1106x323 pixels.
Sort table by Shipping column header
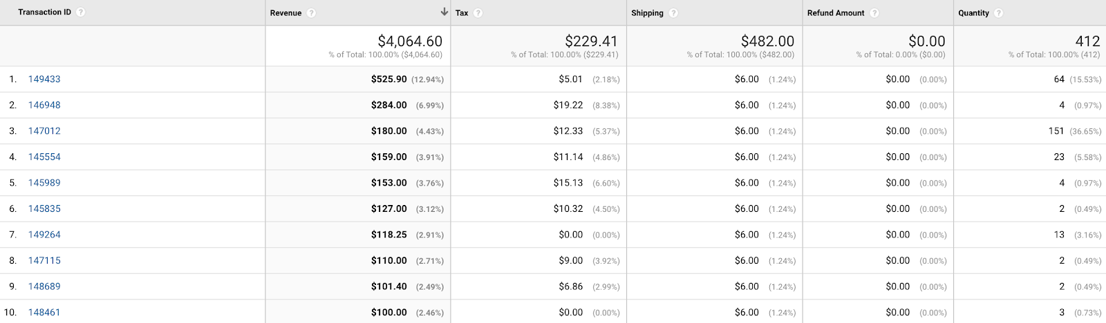(x=647, y=13)
